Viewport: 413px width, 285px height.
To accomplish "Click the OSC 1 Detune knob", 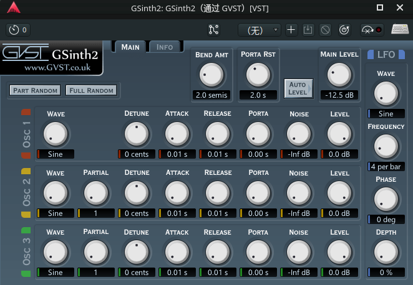I will click(x=137, y=134).
